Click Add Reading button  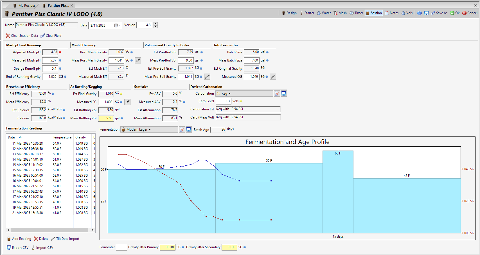click(x=19, y=239)
